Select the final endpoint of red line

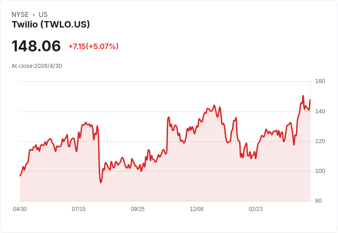[310, 100]
